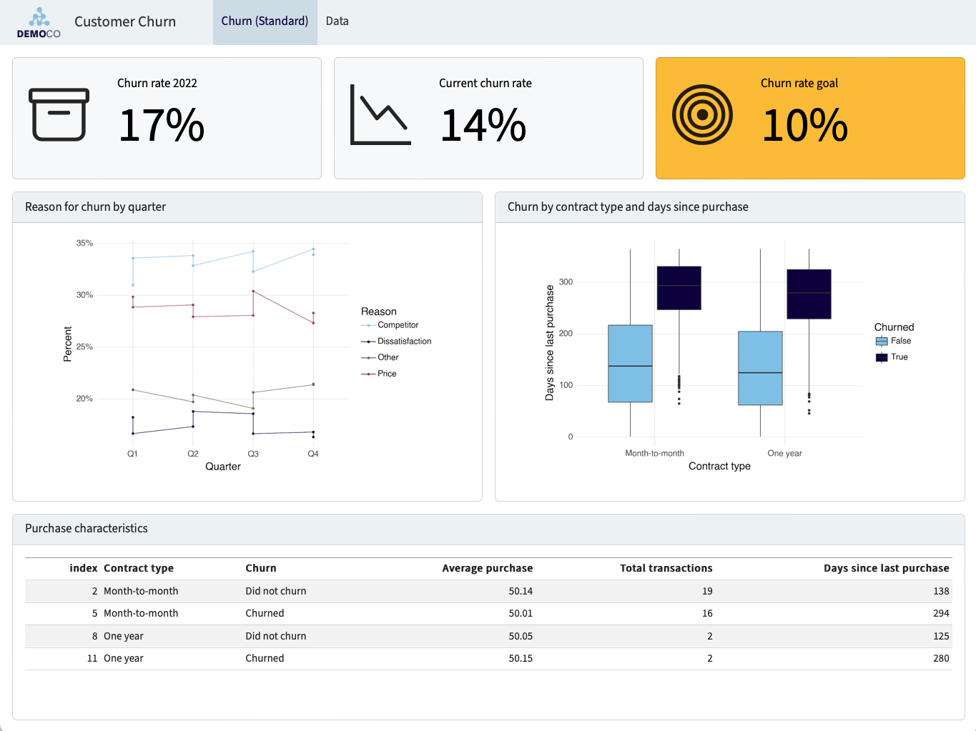Toggle Other series in Reason legend

tap(388, 357)
